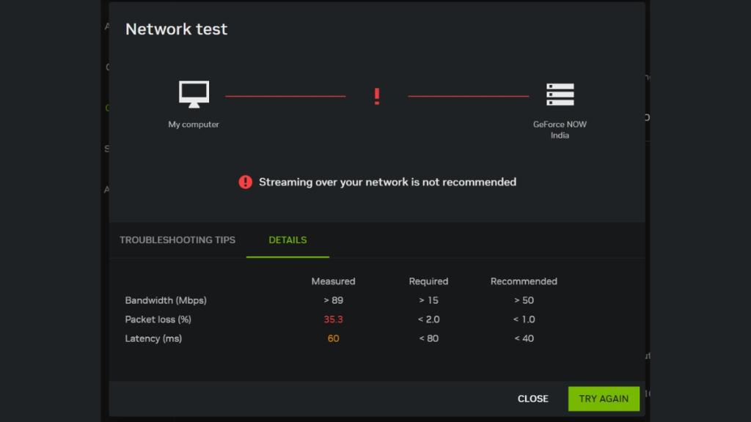Click the Required column header
Screen dimensions: 751x422
pos(428,281)
